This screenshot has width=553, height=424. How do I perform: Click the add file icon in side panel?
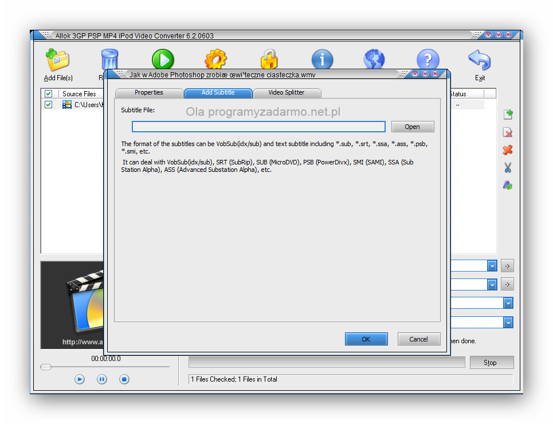508,114
